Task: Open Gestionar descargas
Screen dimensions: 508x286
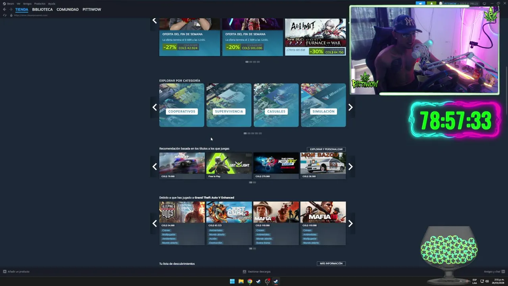Action: (257, 272)
